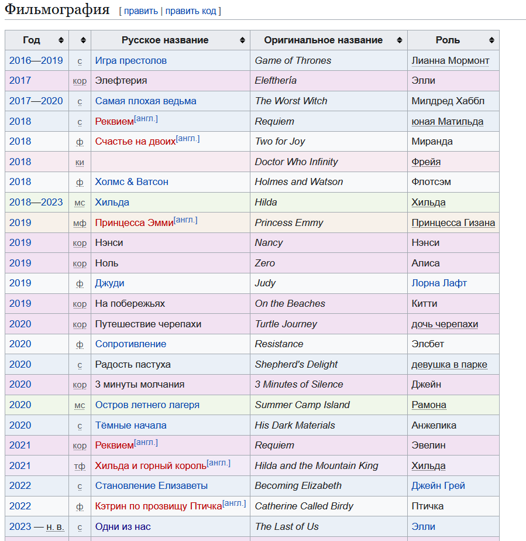Click the Catherine Called Birdy title
Viewport: 526px width, 541px height.
pyautogui.click(x=304, y=506)
